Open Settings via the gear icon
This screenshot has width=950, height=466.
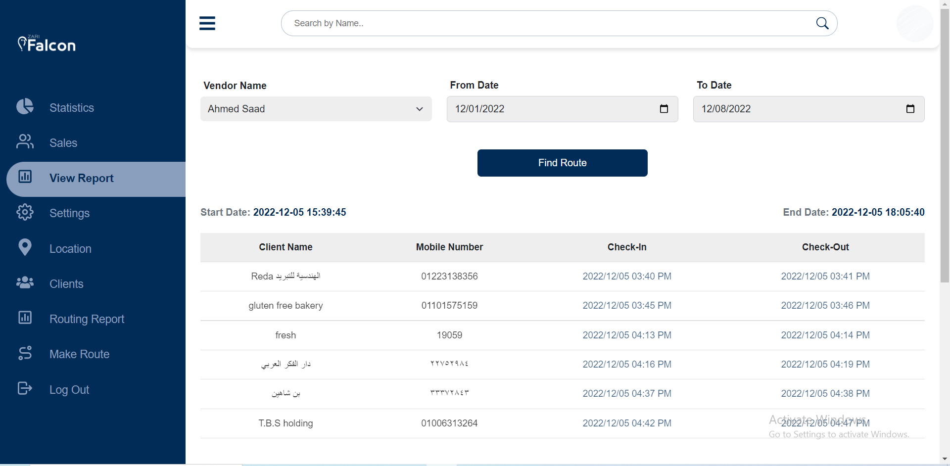tap(25, 213)
